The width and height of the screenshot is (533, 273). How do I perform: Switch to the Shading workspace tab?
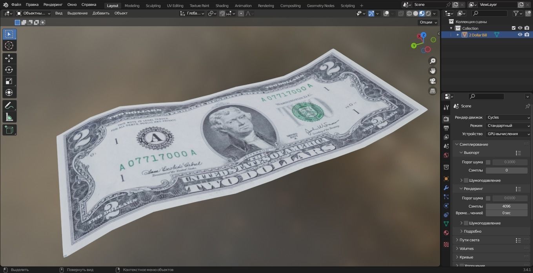(x=222, y=5)
